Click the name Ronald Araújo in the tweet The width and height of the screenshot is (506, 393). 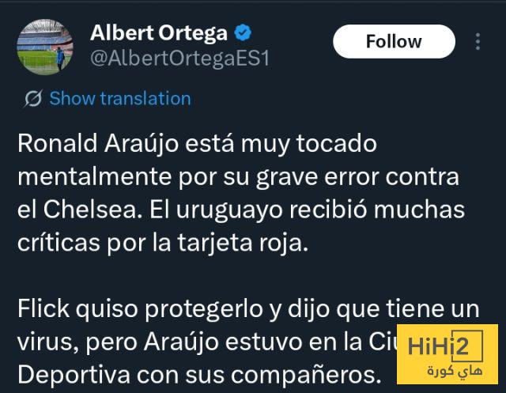(x=98, y=144)
